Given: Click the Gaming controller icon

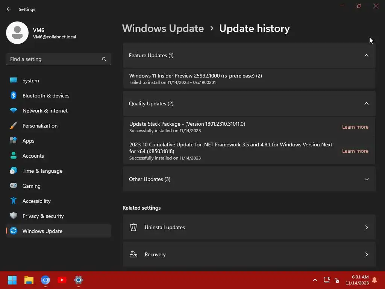Looking at the screenshot, I should [x=14, y=186].
